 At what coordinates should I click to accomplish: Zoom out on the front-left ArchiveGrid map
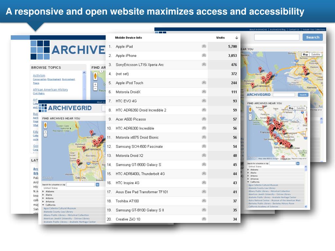45,135
